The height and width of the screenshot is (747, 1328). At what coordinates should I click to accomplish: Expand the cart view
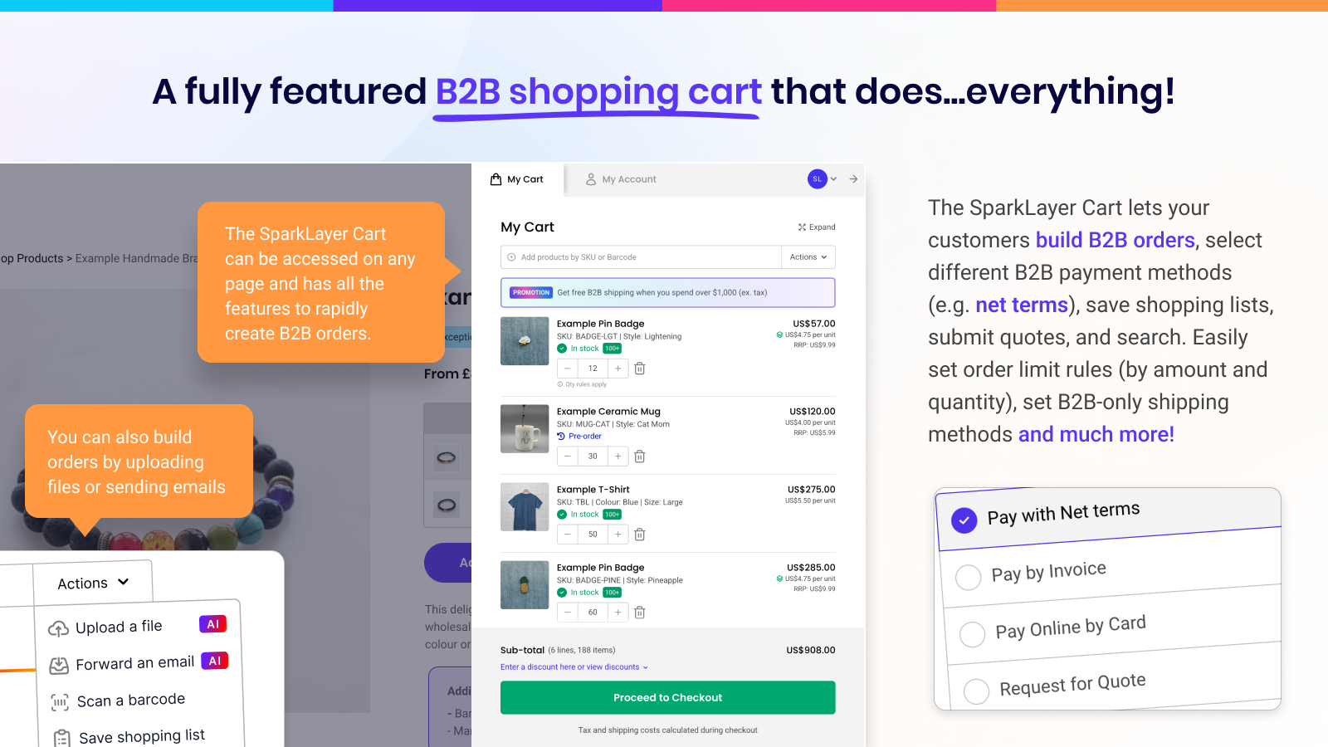point(817,227)
